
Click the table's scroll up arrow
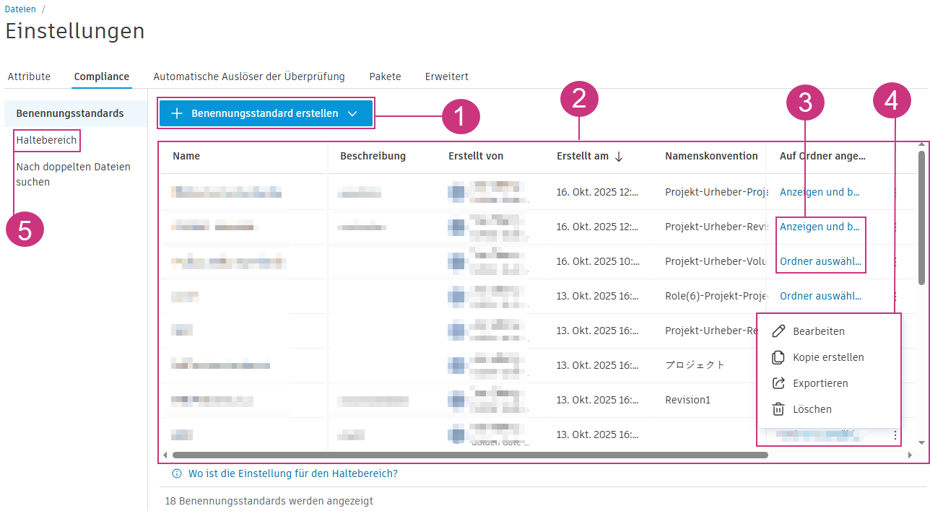[x=921, y=145]
